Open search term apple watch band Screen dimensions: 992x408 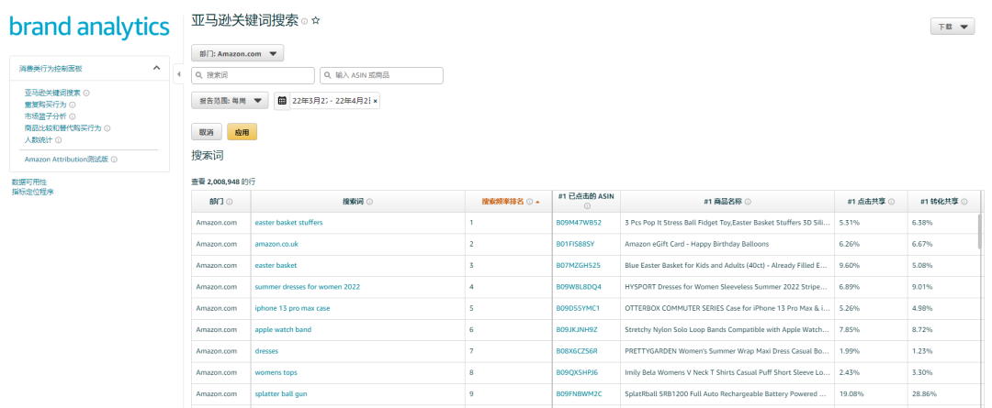pyautogui.click(x=283, y=330)
